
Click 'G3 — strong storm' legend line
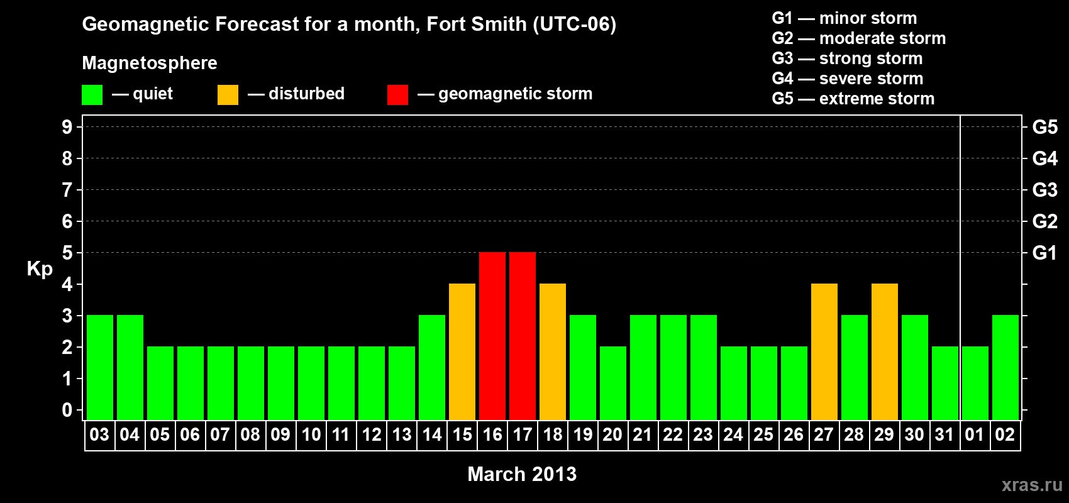[x=847, y=58]
